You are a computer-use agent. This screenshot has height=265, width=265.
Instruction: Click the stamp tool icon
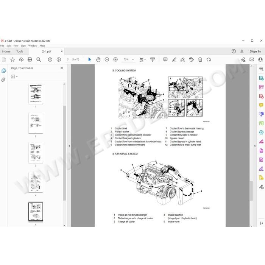pos(191,59)
